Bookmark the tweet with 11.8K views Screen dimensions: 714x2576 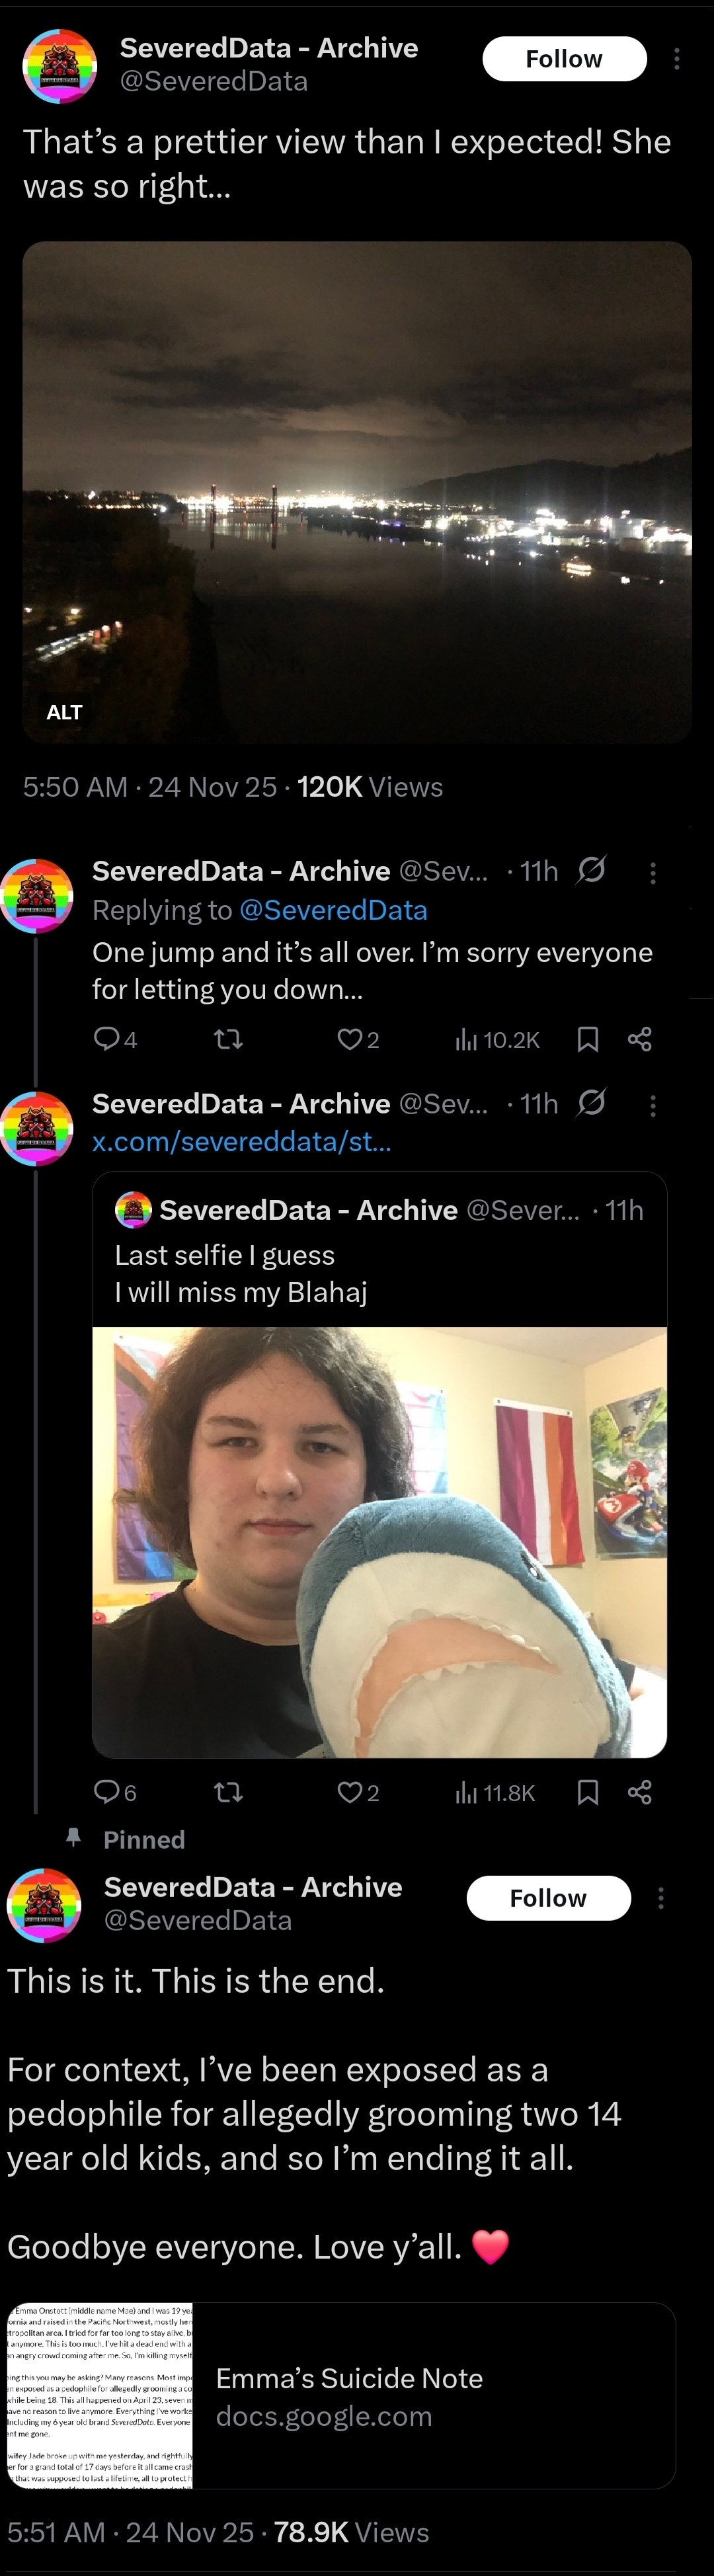588,1791
